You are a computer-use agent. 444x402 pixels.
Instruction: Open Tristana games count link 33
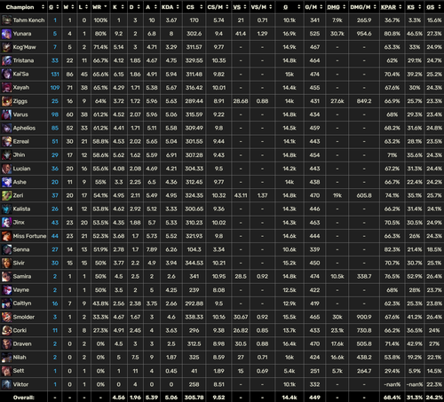click(55, 60)
